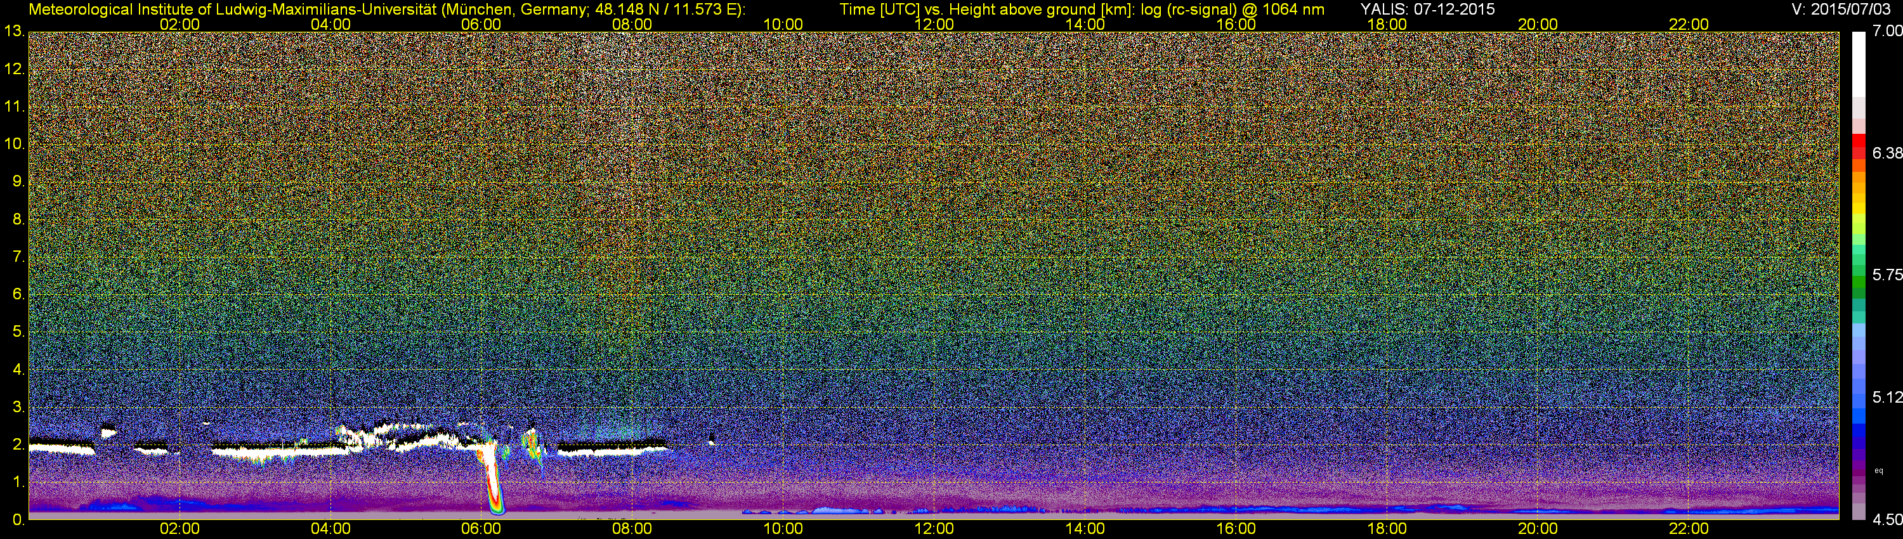Click the 4 km height axis label
The height and width of the screenshot is (539, 1903).
(18, 369)
